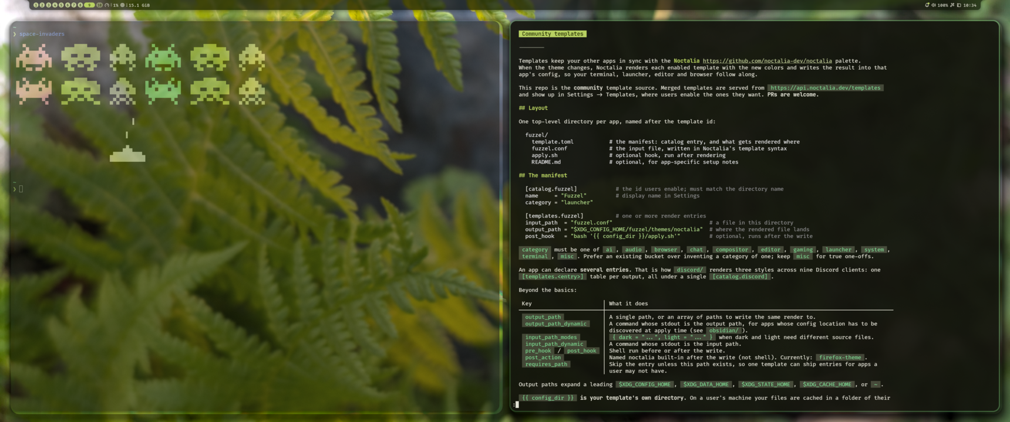The width and height of the screenshot is (1010, 422).
Task: Click the "{{ config_dir }}" code tag on the last line
Action: click(548, 398)
